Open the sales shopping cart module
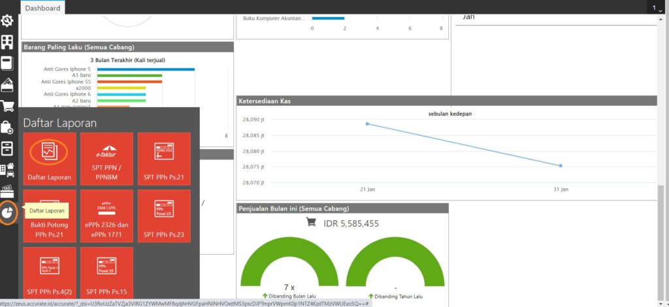669x307 pixels. [x=8, y=106]
